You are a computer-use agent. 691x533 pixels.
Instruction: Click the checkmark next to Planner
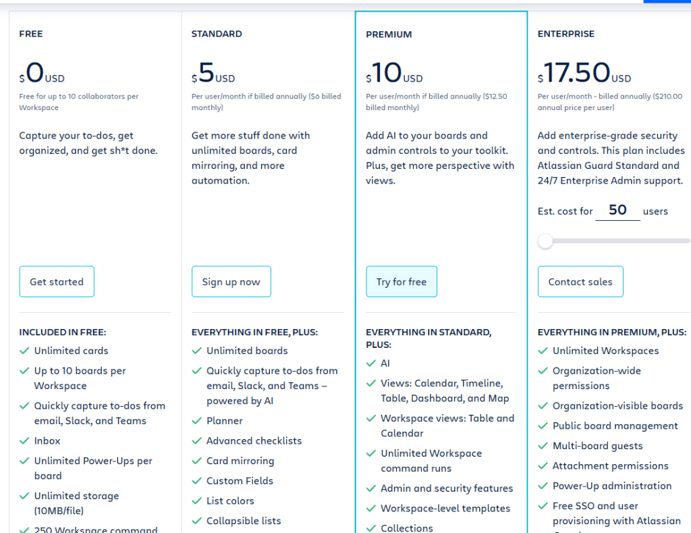click(197, 421)
